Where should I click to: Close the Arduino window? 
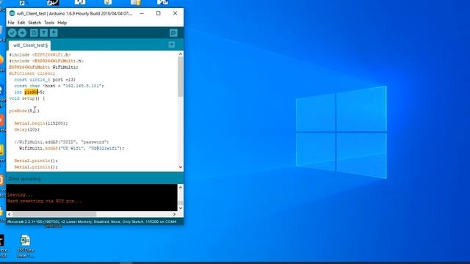175,13
